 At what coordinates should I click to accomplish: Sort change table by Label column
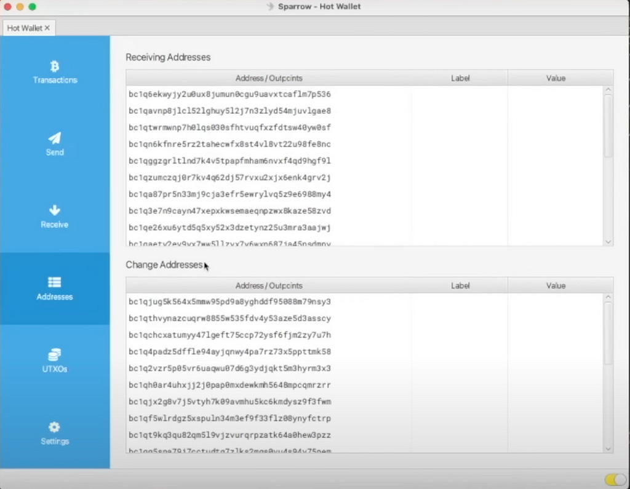click(460, 285)
